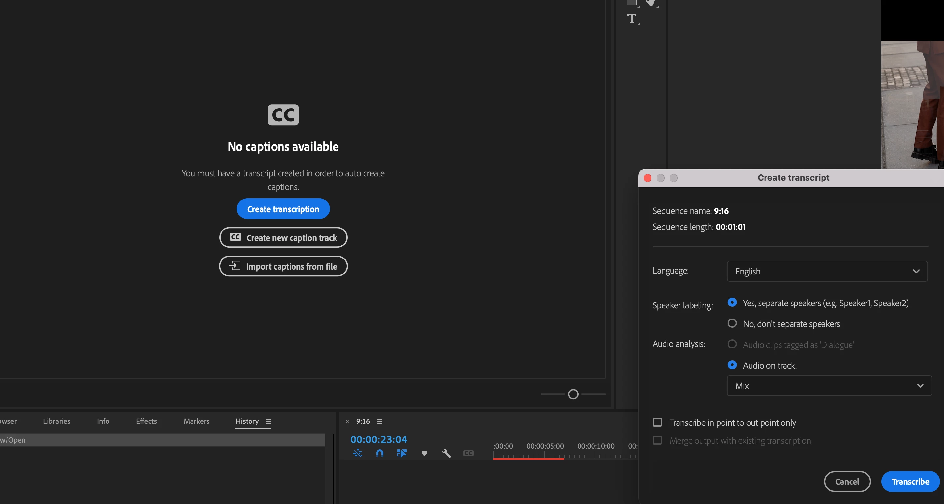Open the Language dropdown set to English
Image resolution: width=944 pixels, height=504 pixels.
point(827,271)
